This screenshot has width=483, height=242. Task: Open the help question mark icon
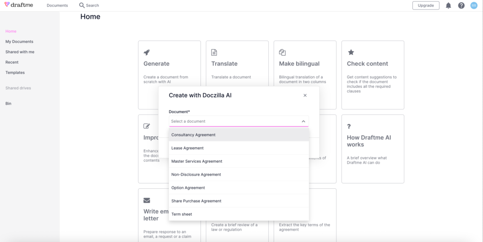[x=461, y=6]
